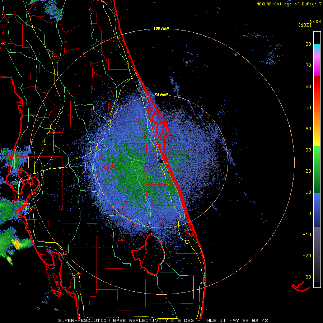Click the [dBZ] unit label
This screenshot has height=323, width=323.
point(305,25)
